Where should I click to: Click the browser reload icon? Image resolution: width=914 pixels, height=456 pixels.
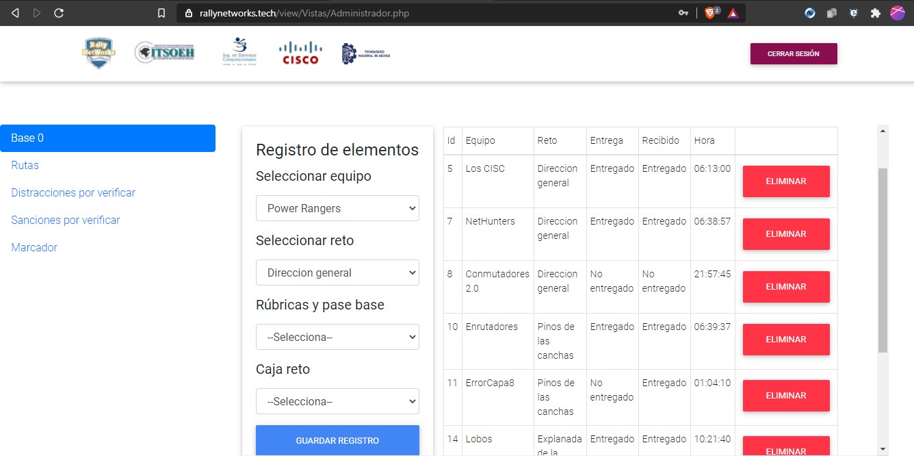coord(59,13)
